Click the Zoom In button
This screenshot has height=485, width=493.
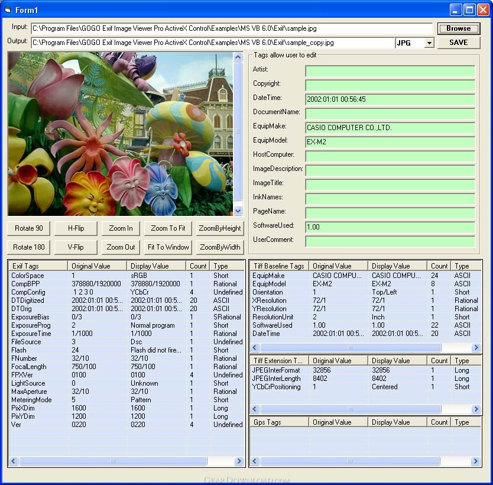point(121,228)
